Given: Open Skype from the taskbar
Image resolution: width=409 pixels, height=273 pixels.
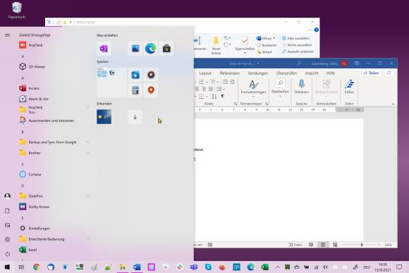Looking at the screenshot, I should 208,267.
